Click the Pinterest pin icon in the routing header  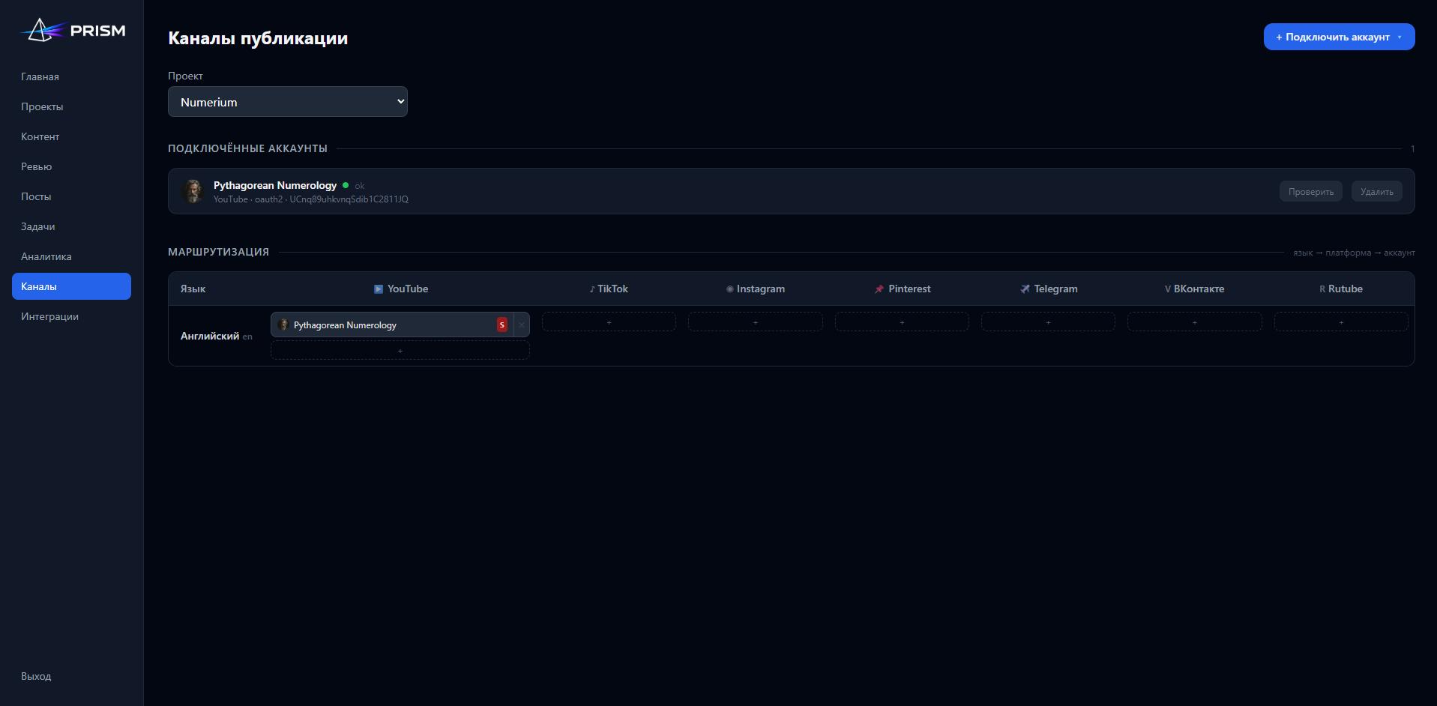click(x=879, y=289)
